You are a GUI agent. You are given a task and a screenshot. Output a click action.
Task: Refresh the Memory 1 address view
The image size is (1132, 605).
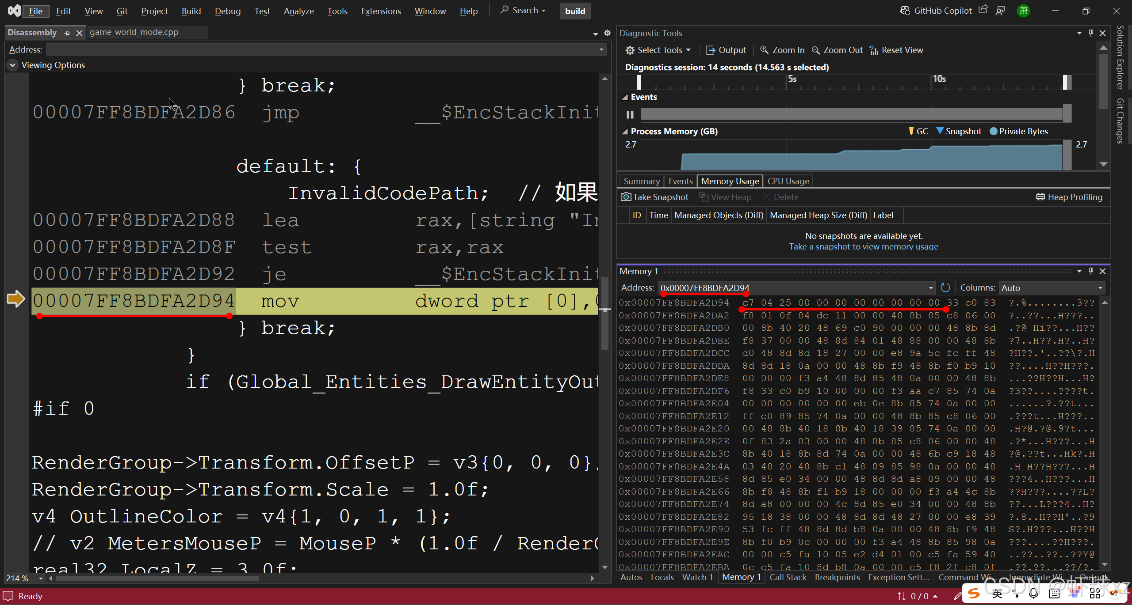945,287
